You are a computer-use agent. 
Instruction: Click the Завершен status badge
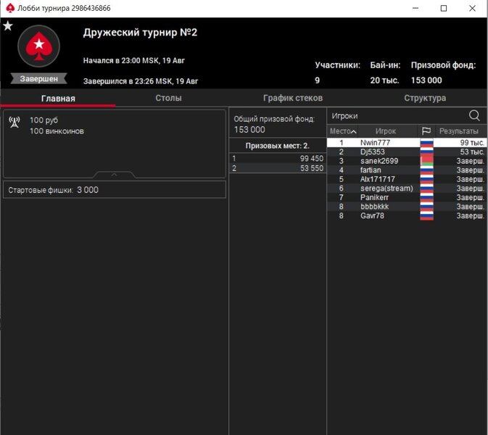(38, 78)
